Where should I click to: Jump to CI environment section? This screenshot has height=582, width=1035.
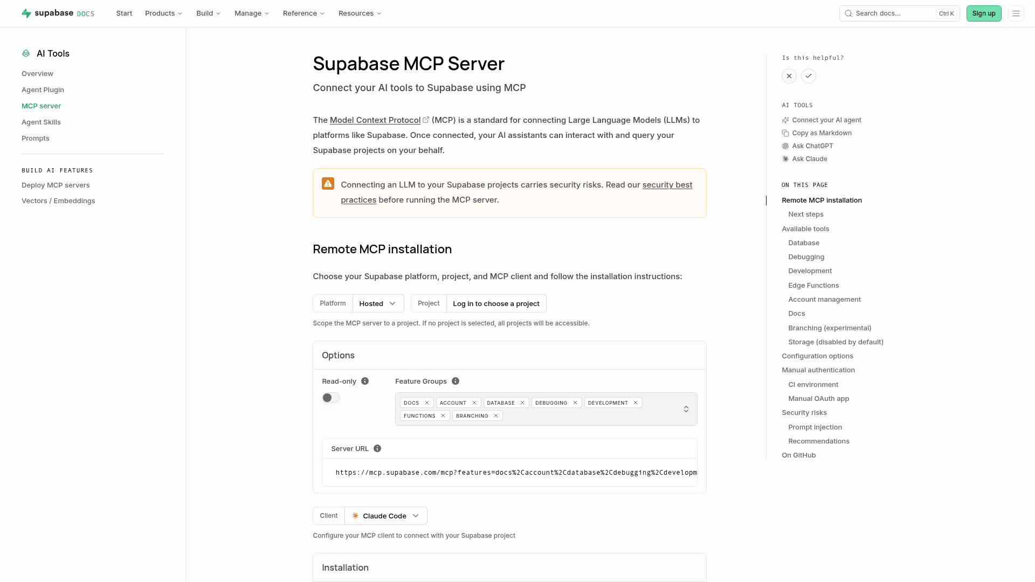(x=813, y=385)
